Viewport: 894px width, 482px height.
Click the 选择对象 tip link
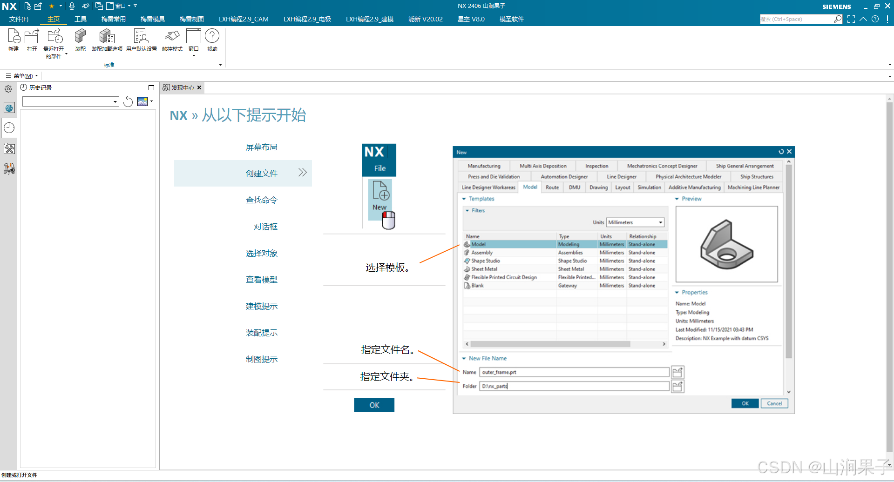click(262, 253)
